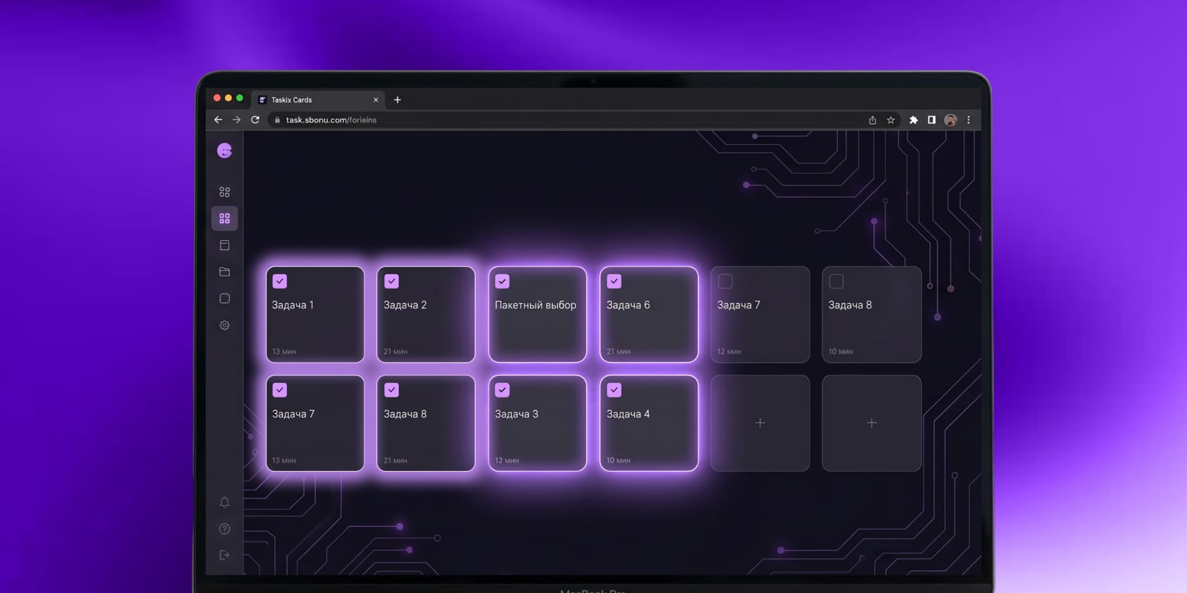Reload the page
Viewport: 1187px width, 593px height.
tap(255, 120)
